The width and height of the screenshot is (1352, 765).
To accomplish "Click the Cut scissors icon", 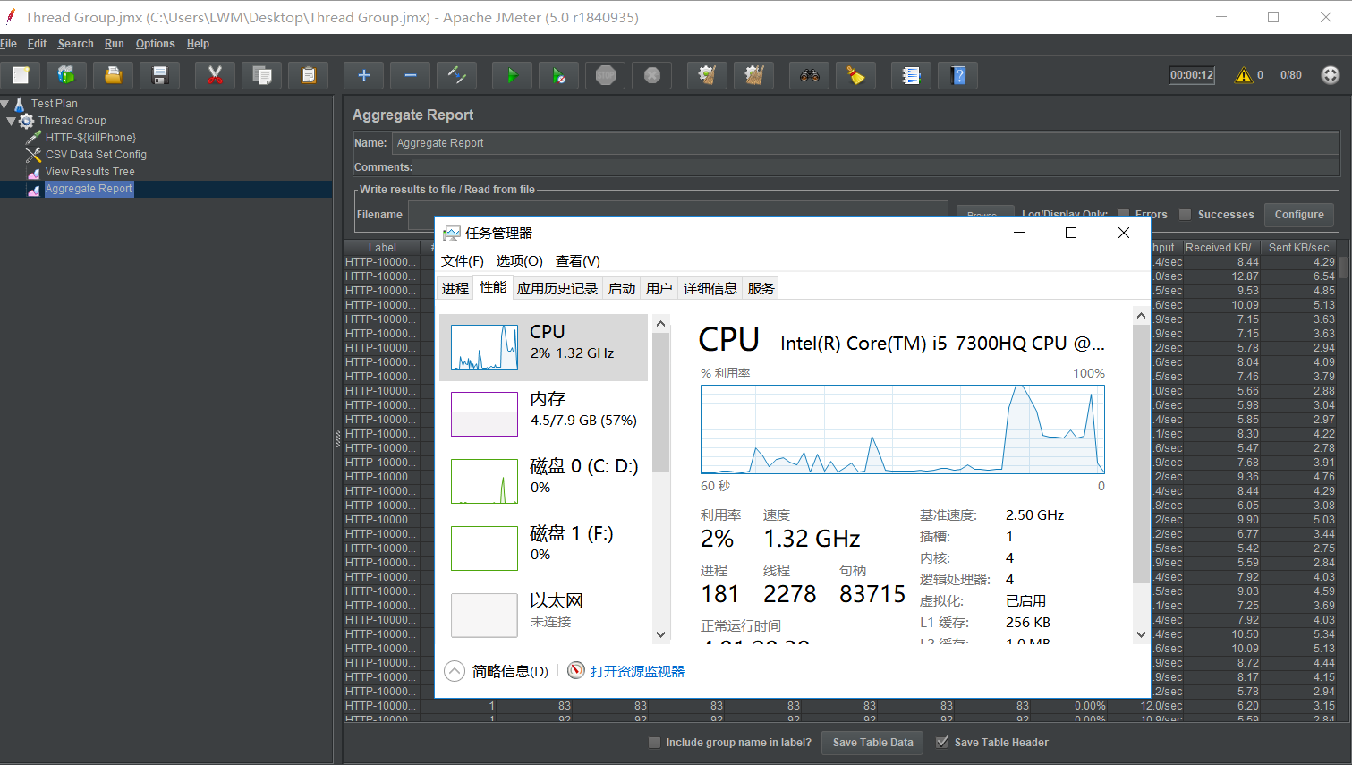I will pos(216,75).
